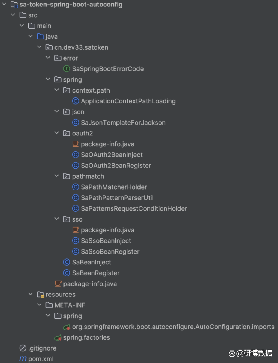Select the context.path package label
This screenshot has height=363, width=278.
click(x=91, y=91)
